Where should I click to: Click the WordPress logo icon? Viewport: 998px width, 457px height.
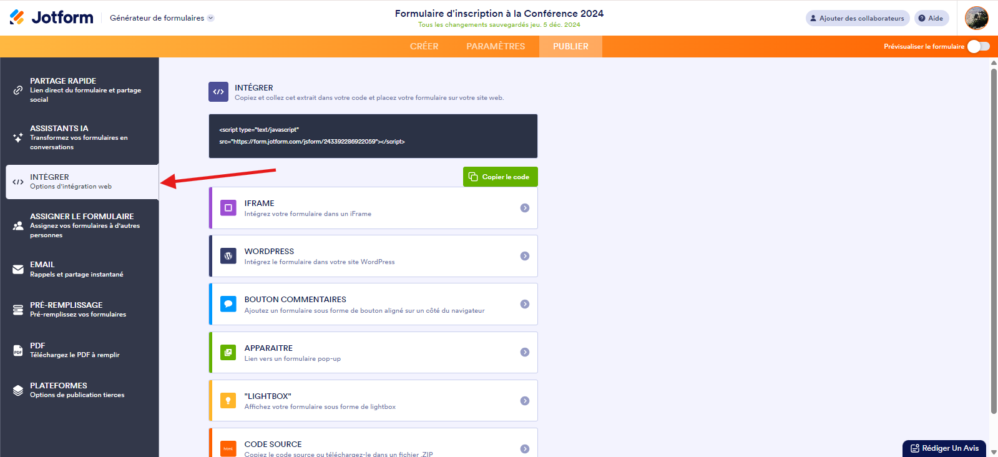(228, 256)
